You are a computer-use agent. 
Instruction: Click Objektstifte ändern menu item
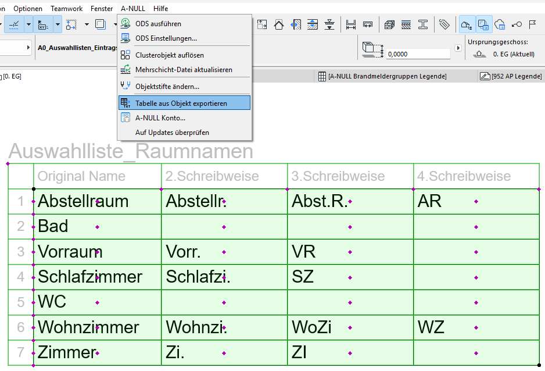tap(167, 87)
